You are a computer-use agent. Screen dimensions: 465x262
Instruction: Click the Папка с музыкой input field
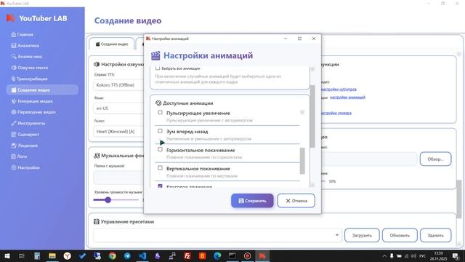click(118, 178)
